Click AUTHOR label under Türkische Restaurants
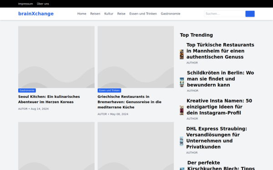The height and width of the screenshot is (170, 273). 192,63
